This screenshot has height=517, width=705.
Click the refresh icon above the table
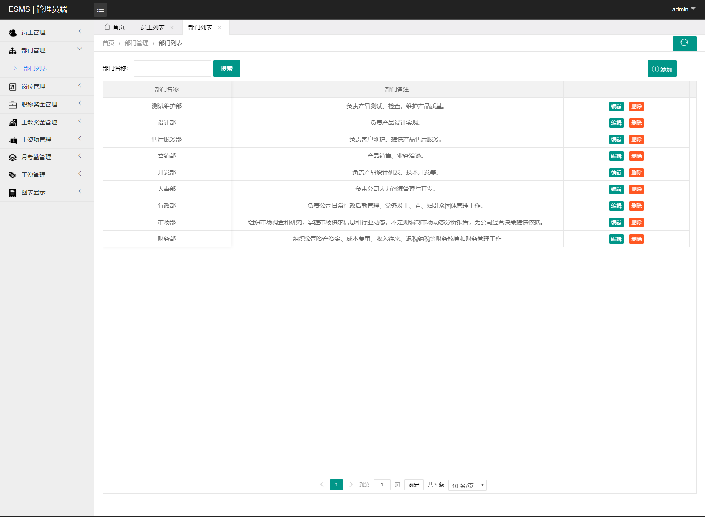685,43
